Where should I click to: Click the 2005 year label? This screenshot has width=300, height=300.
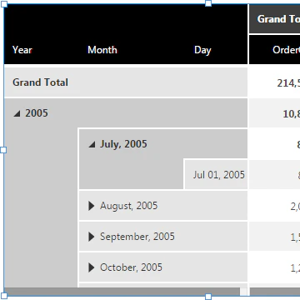coord(37,113)
